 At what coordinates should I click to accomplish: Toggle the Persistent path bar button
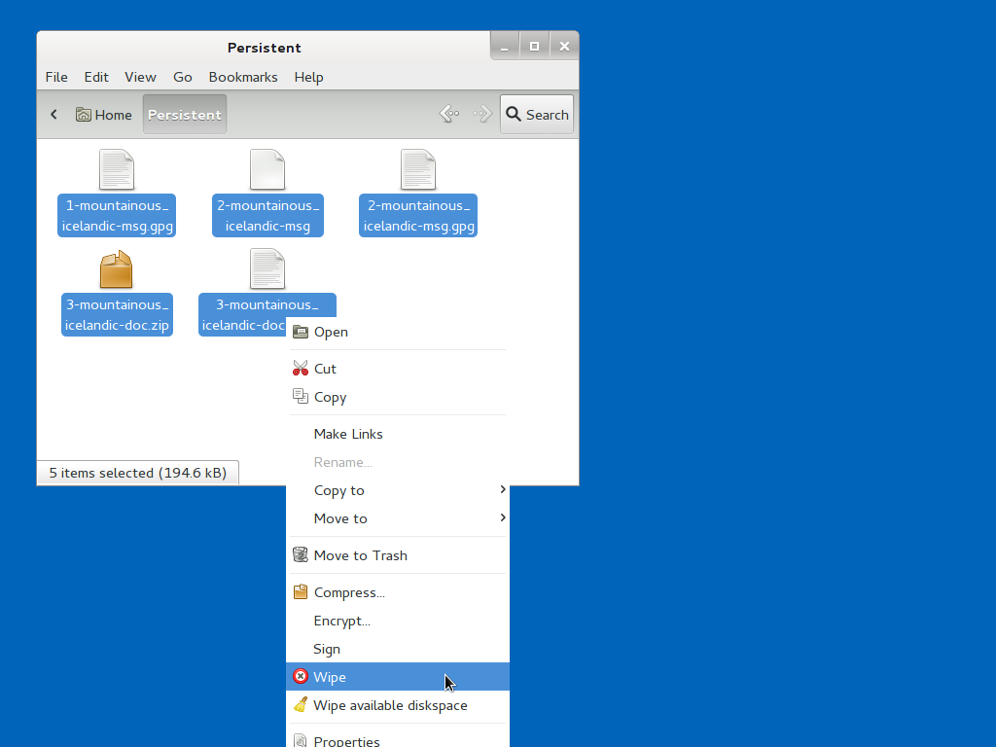coord(185,115)
